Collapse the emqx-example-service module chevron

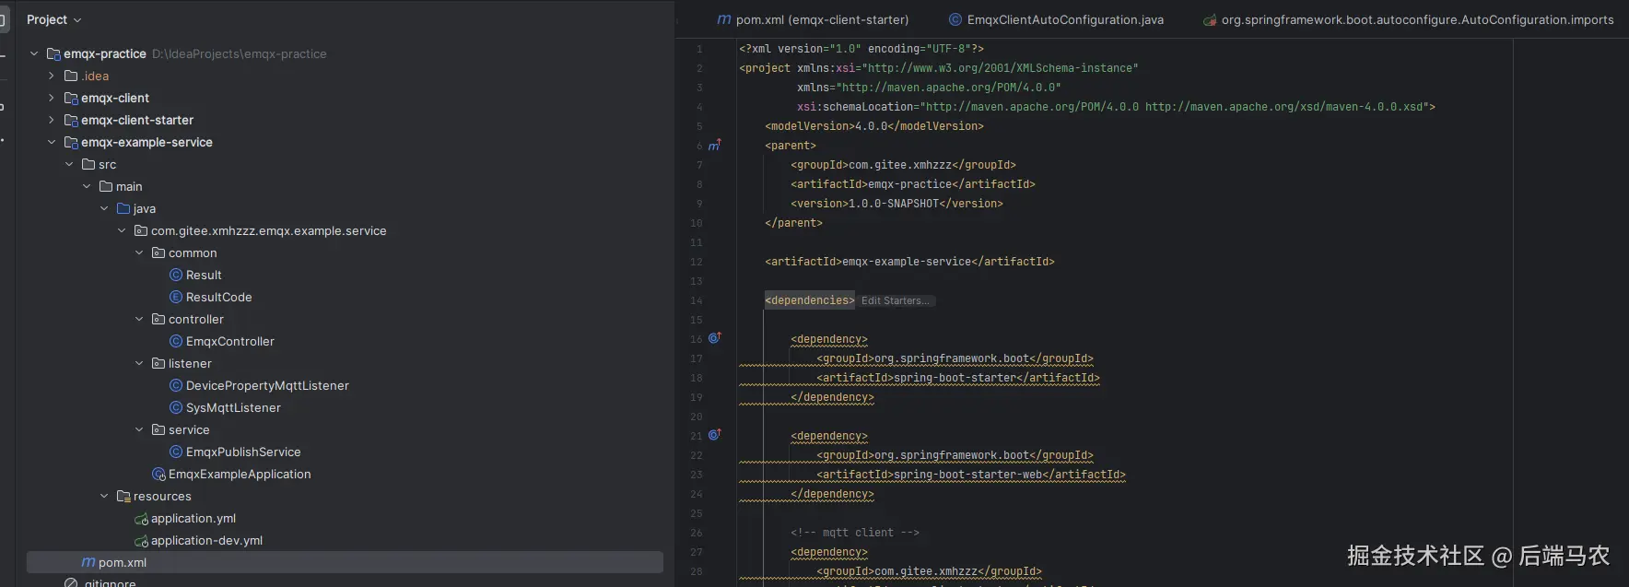tap(52, 142)
